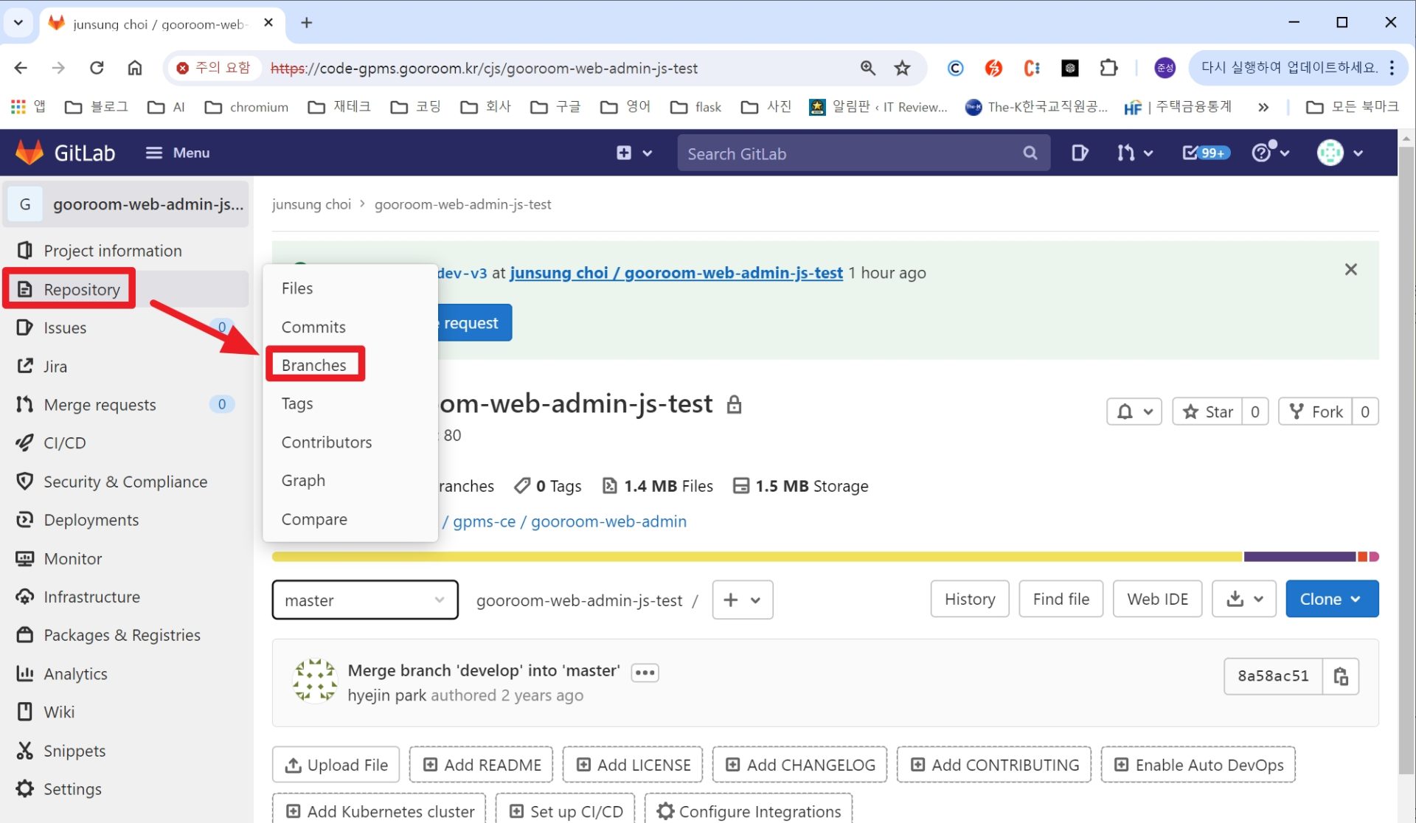Viewport: 1416px width, 823px height.
Task: Open the merge requests icon in top bar
Action: coord(1126,153)
